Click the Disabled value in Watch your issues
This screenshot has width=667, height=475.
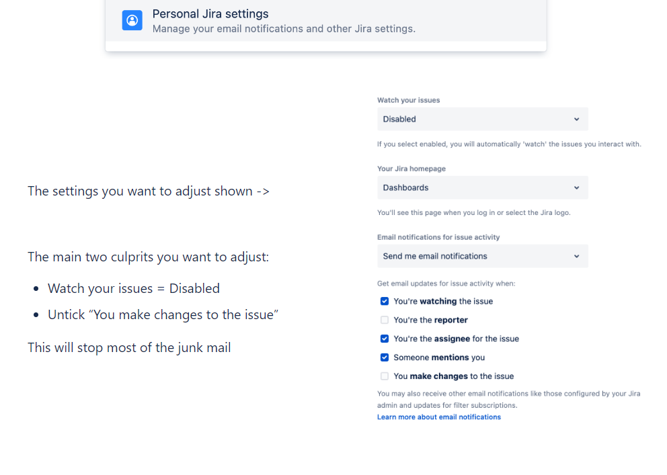tap(399, 118)
